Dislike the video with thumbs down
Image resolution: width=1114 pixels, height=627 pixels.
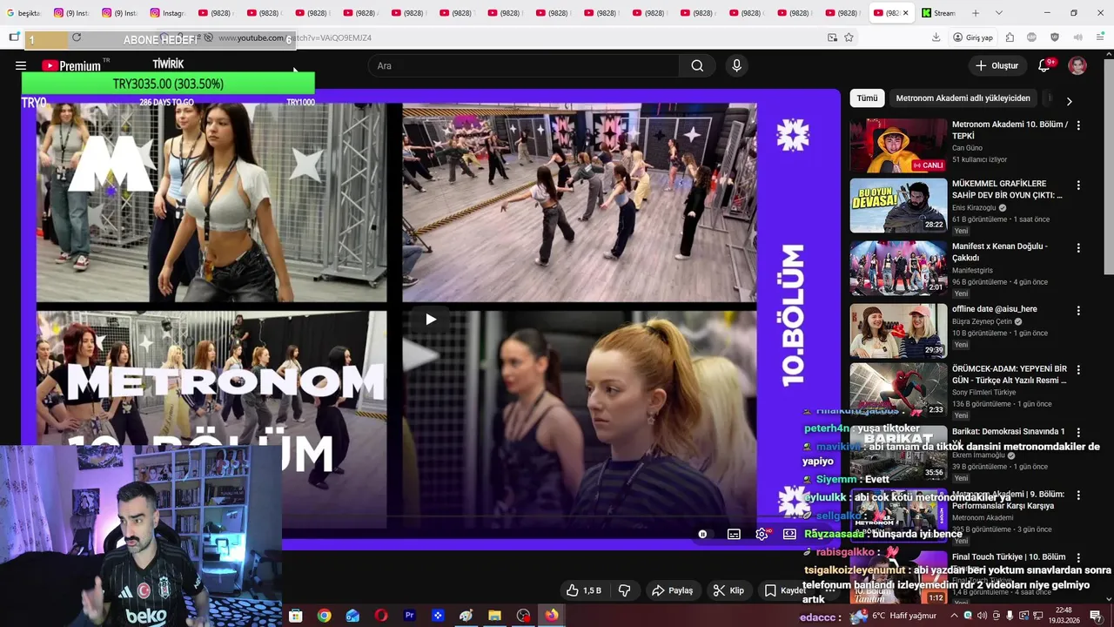pyautogui.click(x=624, y=590)
